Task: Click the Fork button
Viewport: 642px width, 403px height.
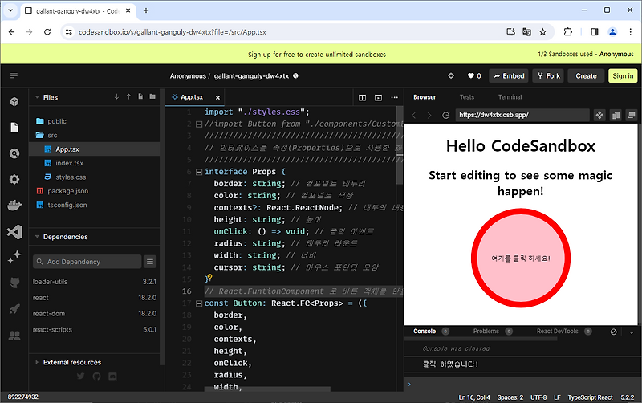Action: click(548, 75)
